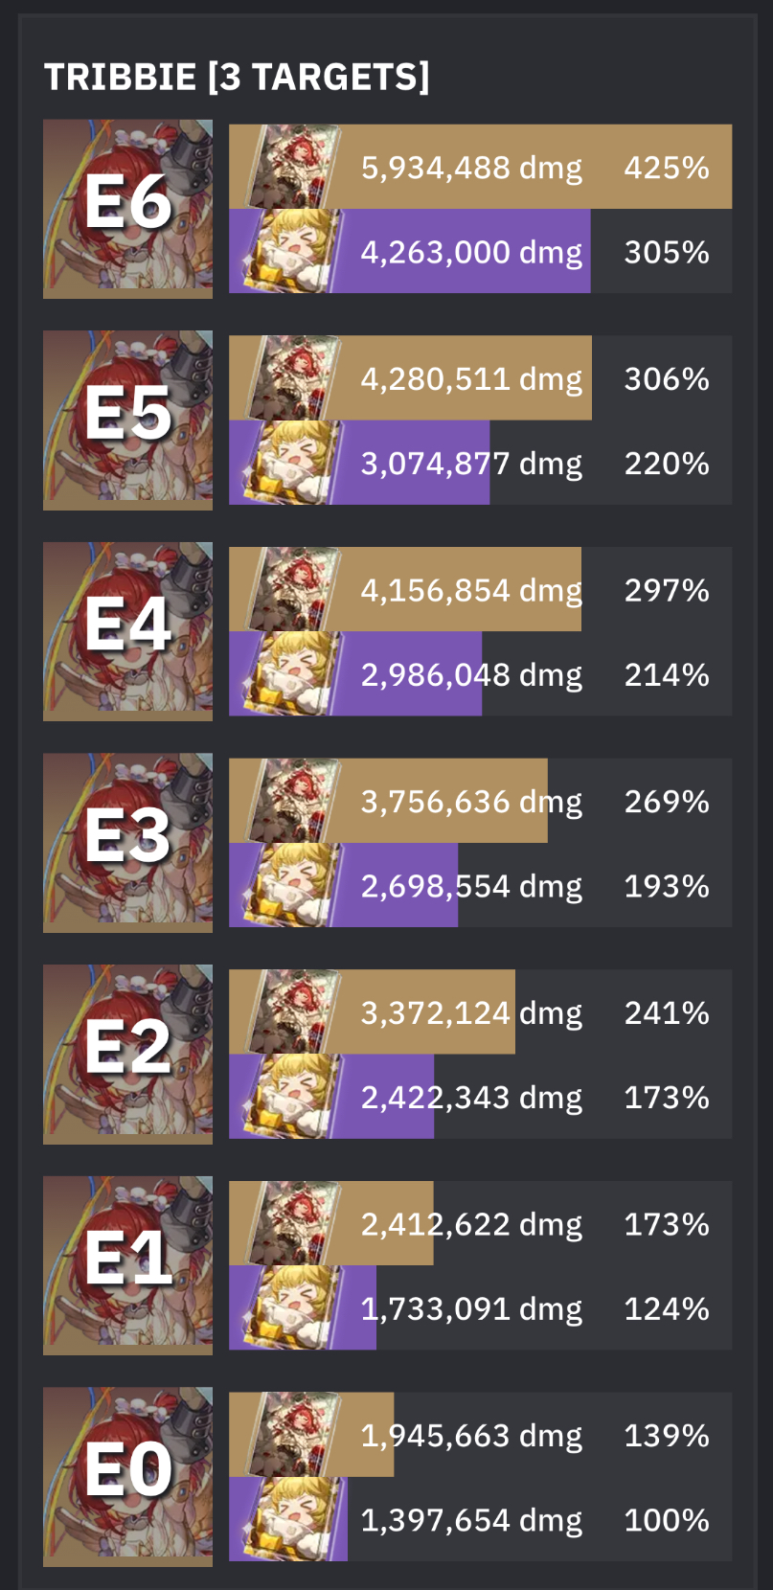This screenshot has height=1590, width=773.
Task: Click the gold 1,945,663 dmg bar
Action: pyautogui.click(x=311, y=1435)
